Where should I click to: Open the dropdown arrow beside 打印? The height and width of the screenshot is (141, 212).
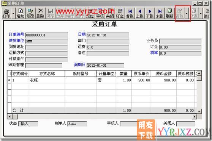[13, 13]
